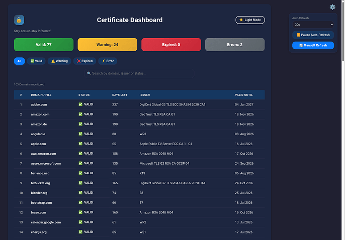Focus the domain search field
The height and width of the screenshot is (240, 347).
[139, 73]
